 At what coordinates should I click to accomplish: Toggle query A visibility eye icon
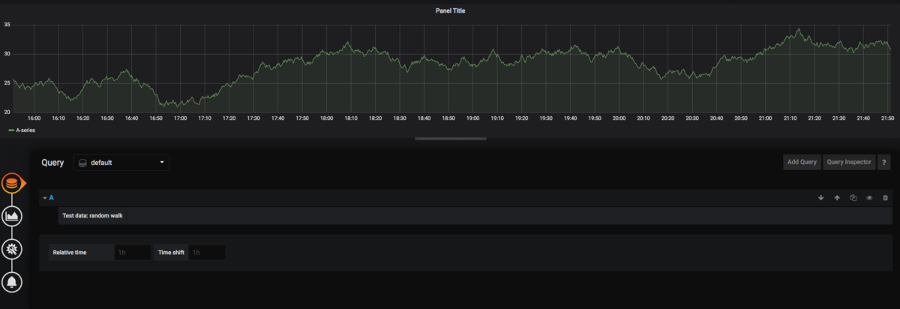(x=869, y=198)
